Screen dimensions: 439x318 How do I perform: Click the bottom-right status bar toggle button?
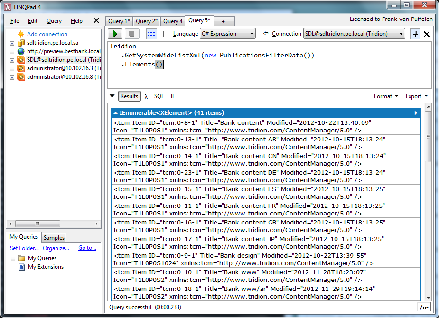pos(424,307)
